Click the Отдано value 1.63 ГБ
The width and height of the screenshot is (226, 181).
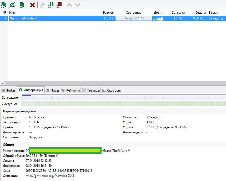click(151, 122)
